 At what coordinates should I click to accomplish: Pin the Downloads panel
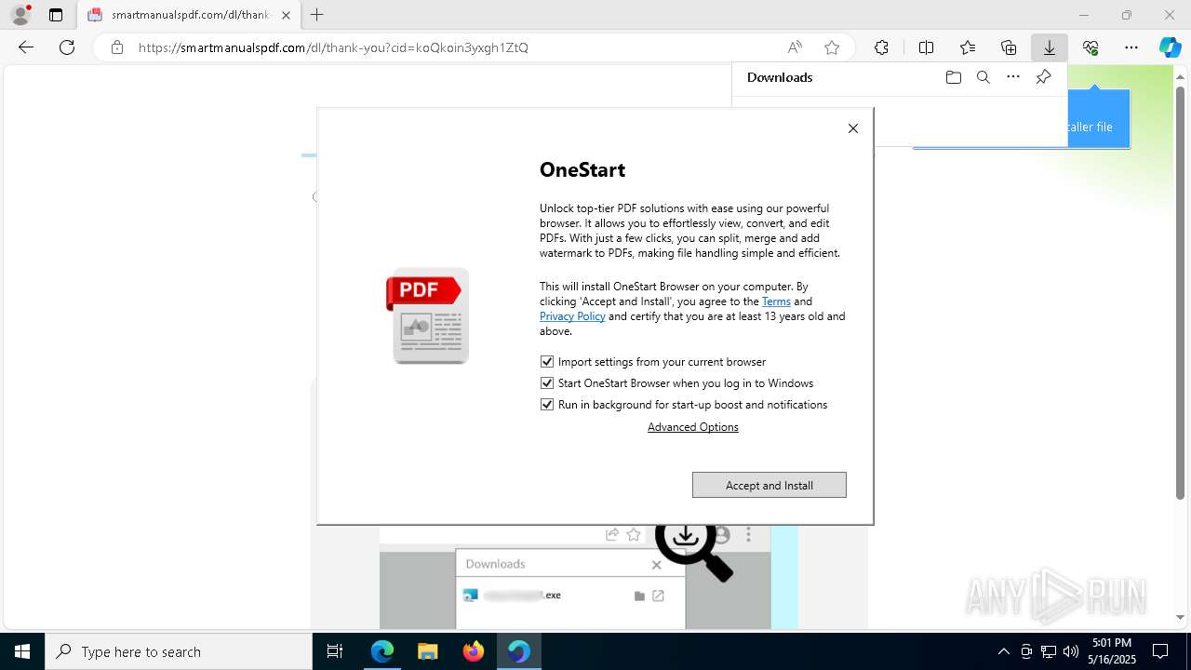pos(1043,77)
